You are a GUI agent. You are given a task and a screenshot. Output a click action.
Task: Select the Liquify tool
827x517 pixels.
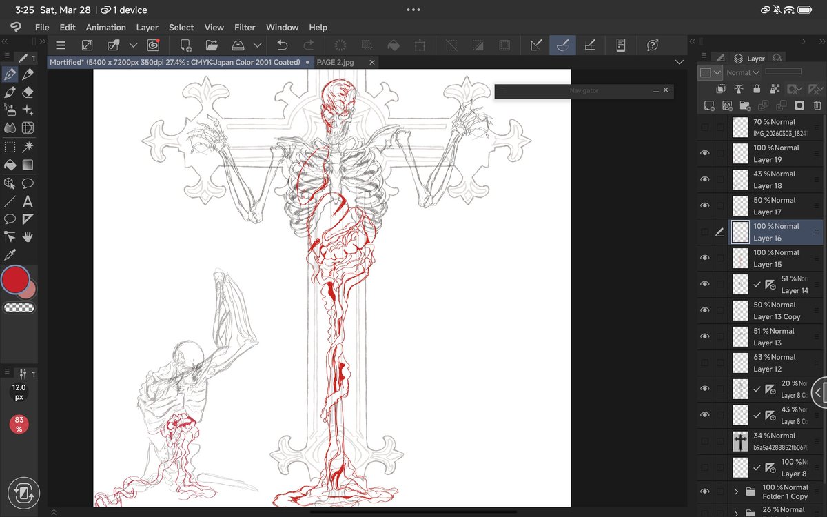click(x=28, y=128)
